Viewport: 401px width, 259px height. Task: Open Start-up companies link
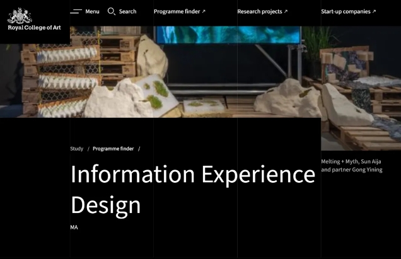(346, 11)
